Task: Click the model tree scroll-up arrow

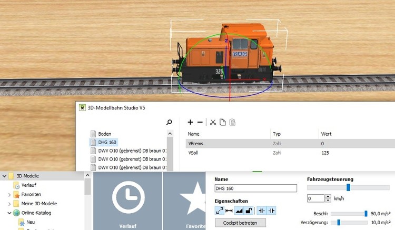Action: point(87,175)
